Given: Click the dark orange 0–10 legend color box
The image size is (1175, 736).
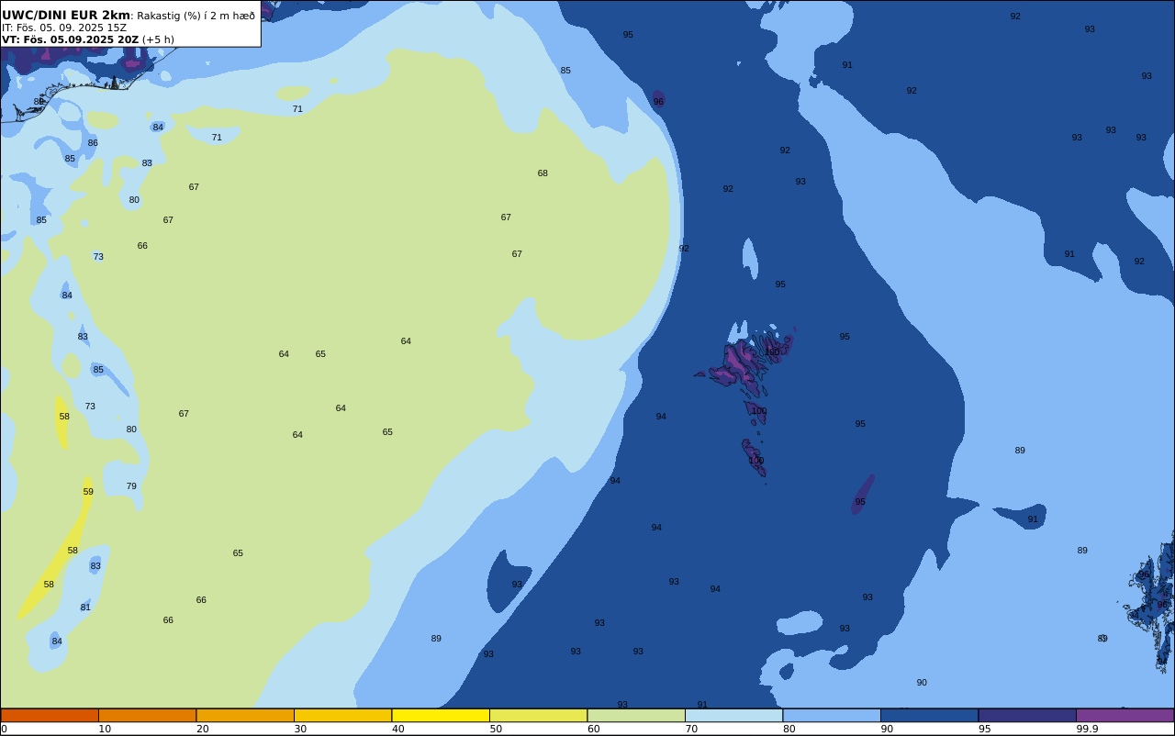Looking at the screenshot, I should click(x=50, y=715).
